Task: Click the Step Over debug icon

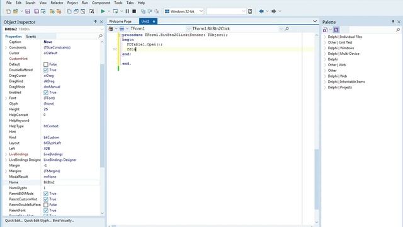Action: (x=150, y=11)
